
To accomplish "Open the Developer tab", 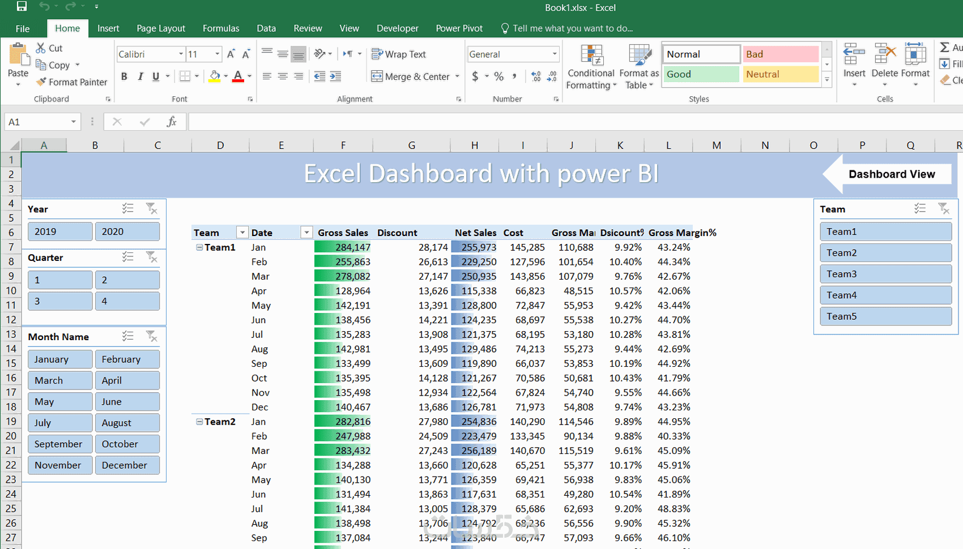I will point(398,28).
